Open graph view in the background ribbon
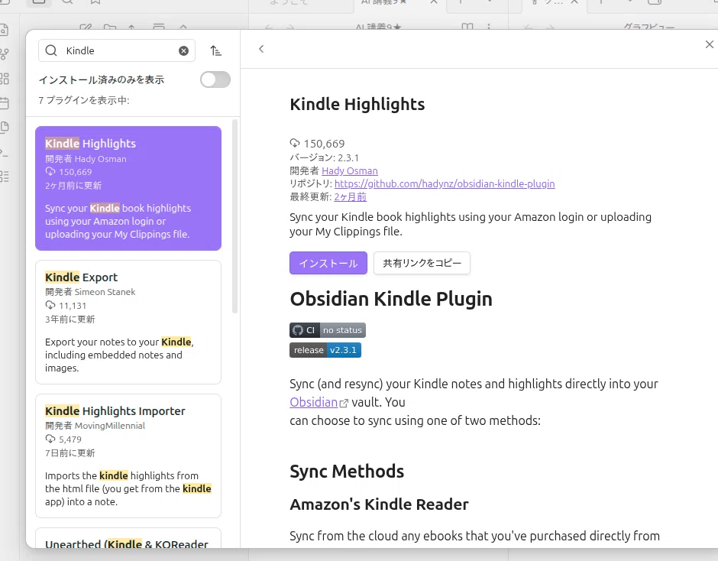Viewport: 718px width, 561px height. [4, 54]
